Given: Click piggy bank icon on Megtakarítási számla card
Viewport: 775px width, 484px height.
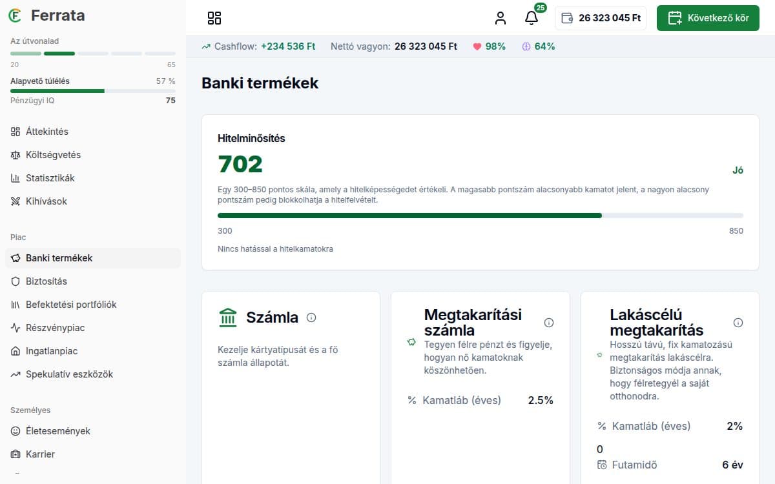Looking at the screenshot, I should pos(411,342).
